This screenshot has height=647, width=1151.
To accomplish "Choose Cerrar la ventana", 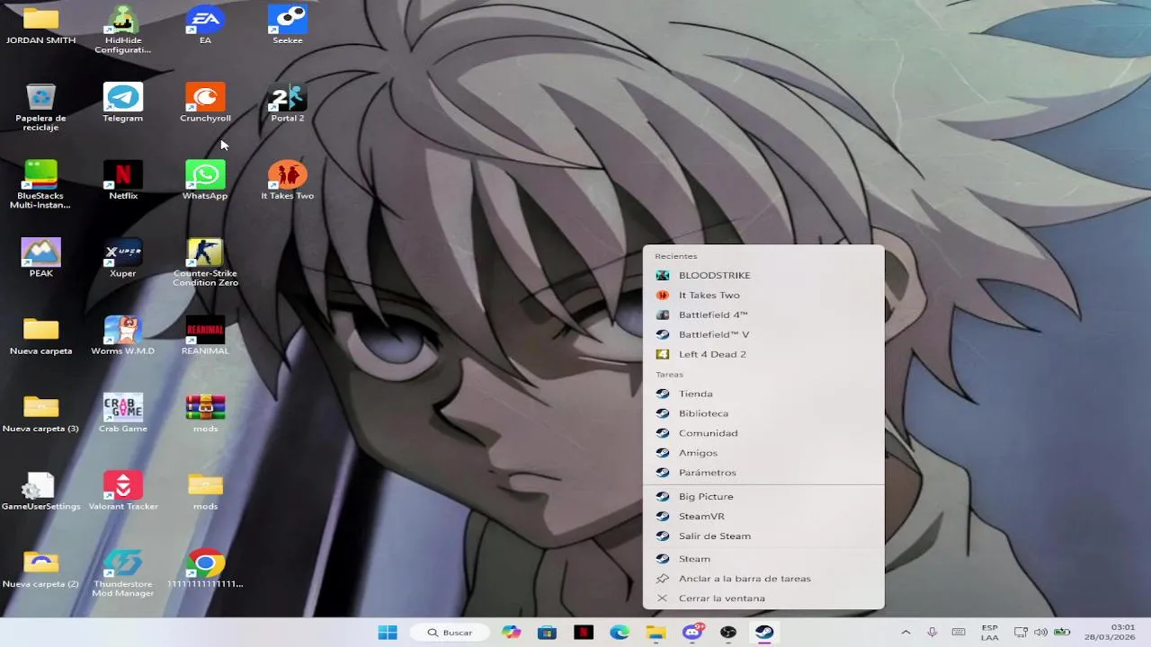I will pos(763,598).
